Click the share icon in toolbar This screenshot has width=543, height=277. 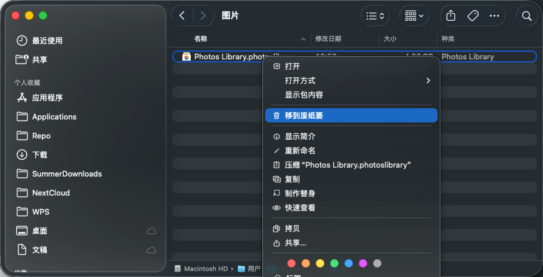(x=451, y=16)
